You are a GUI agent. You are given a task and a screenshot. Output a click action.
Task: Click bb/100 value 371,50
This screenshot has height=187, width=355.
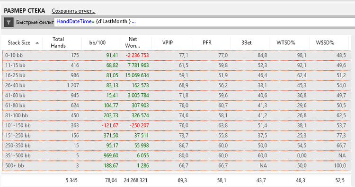click(111, 136)
